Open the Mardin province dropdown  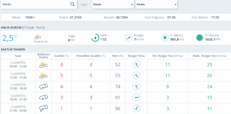click(113, 4)
